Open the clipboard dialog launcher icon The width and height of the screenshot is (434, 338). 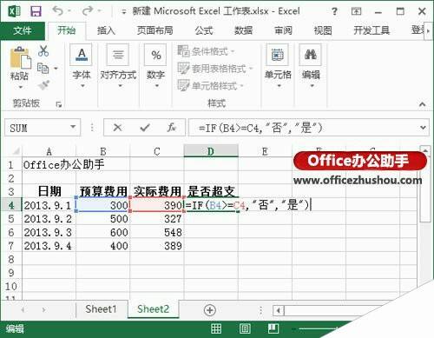59,104
